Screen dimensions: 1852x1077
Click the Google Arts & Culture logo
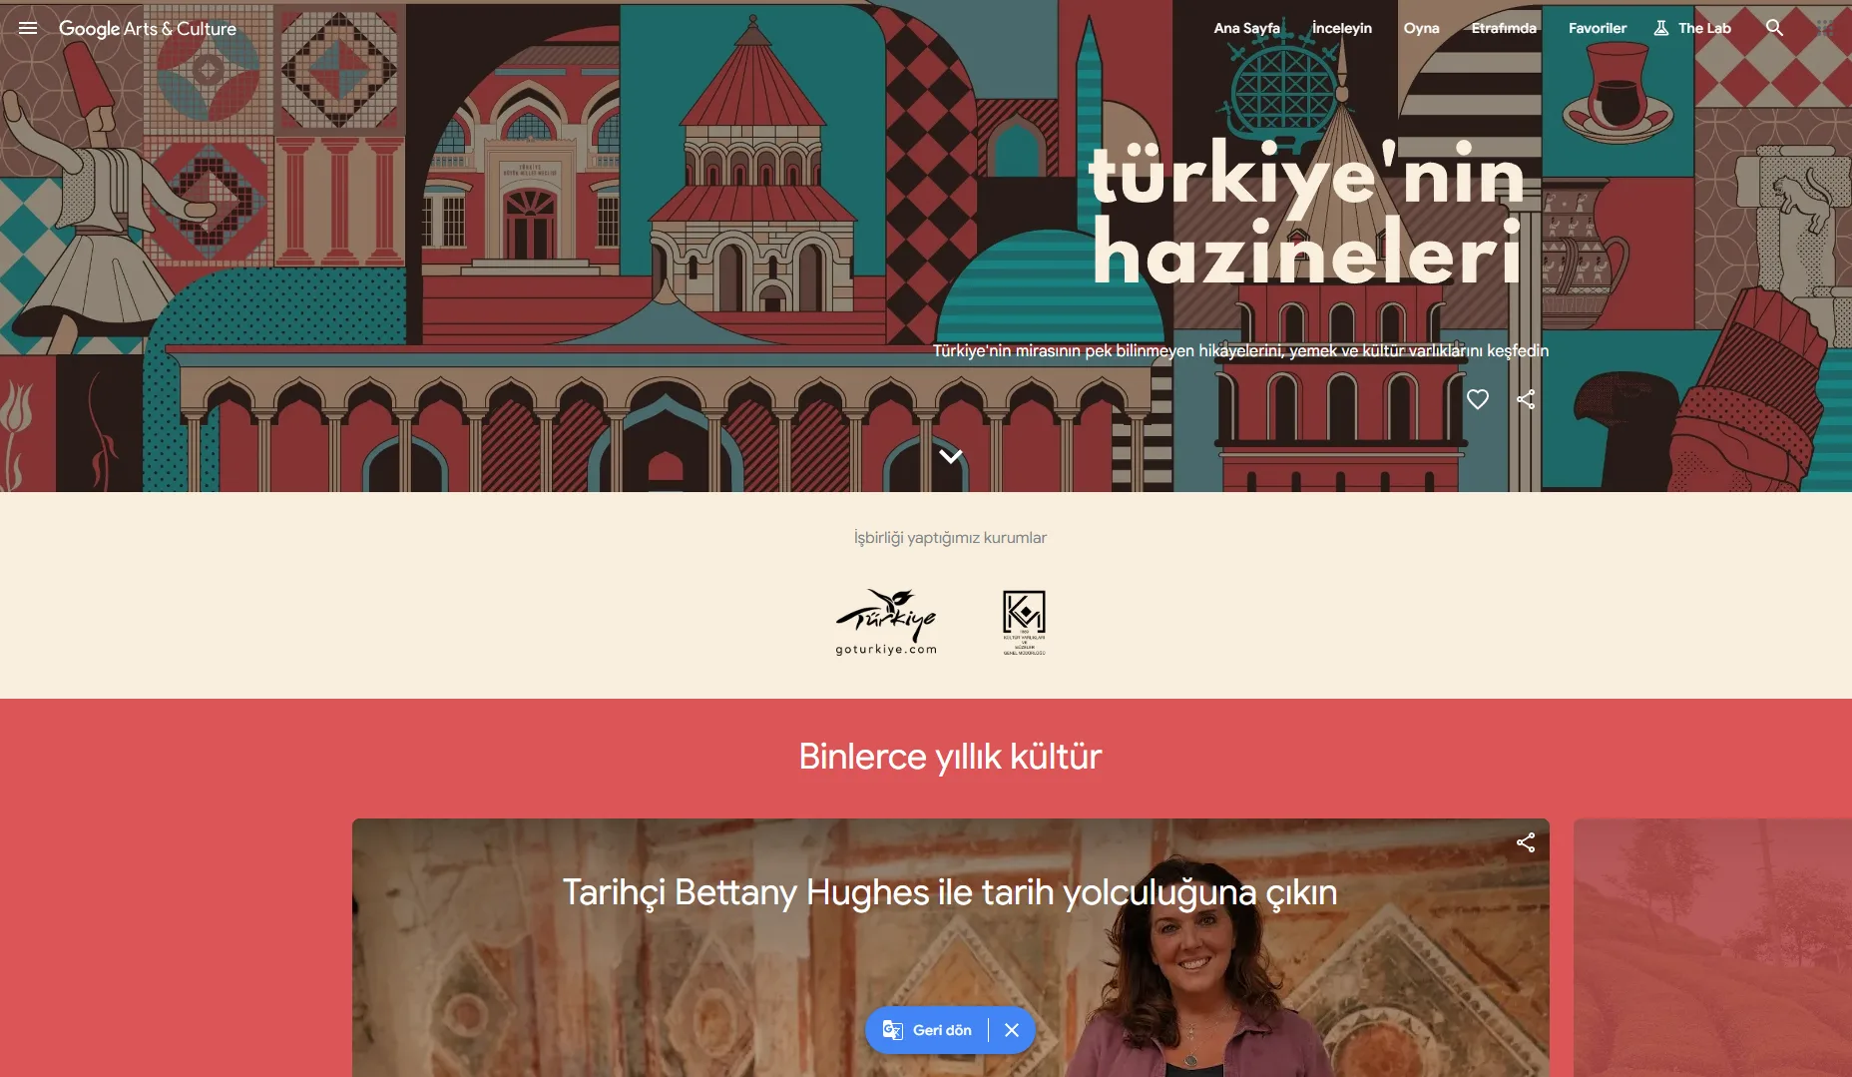148,29
